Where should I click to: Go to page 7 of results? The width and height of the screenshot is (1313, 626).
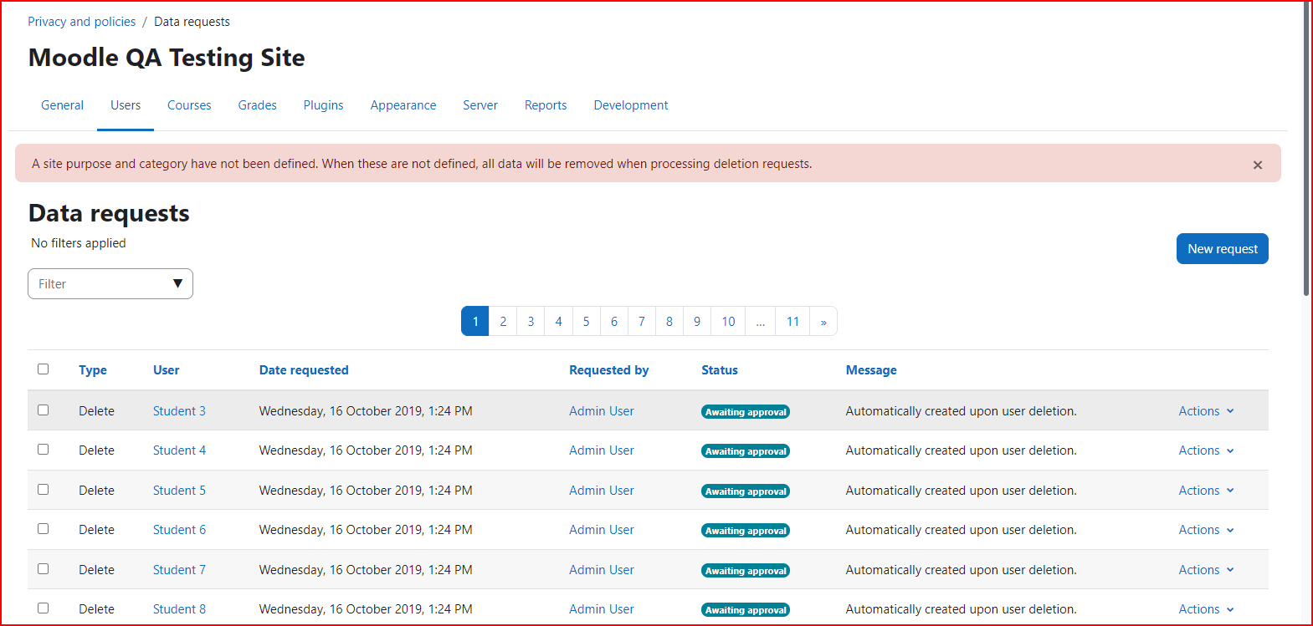642,322
